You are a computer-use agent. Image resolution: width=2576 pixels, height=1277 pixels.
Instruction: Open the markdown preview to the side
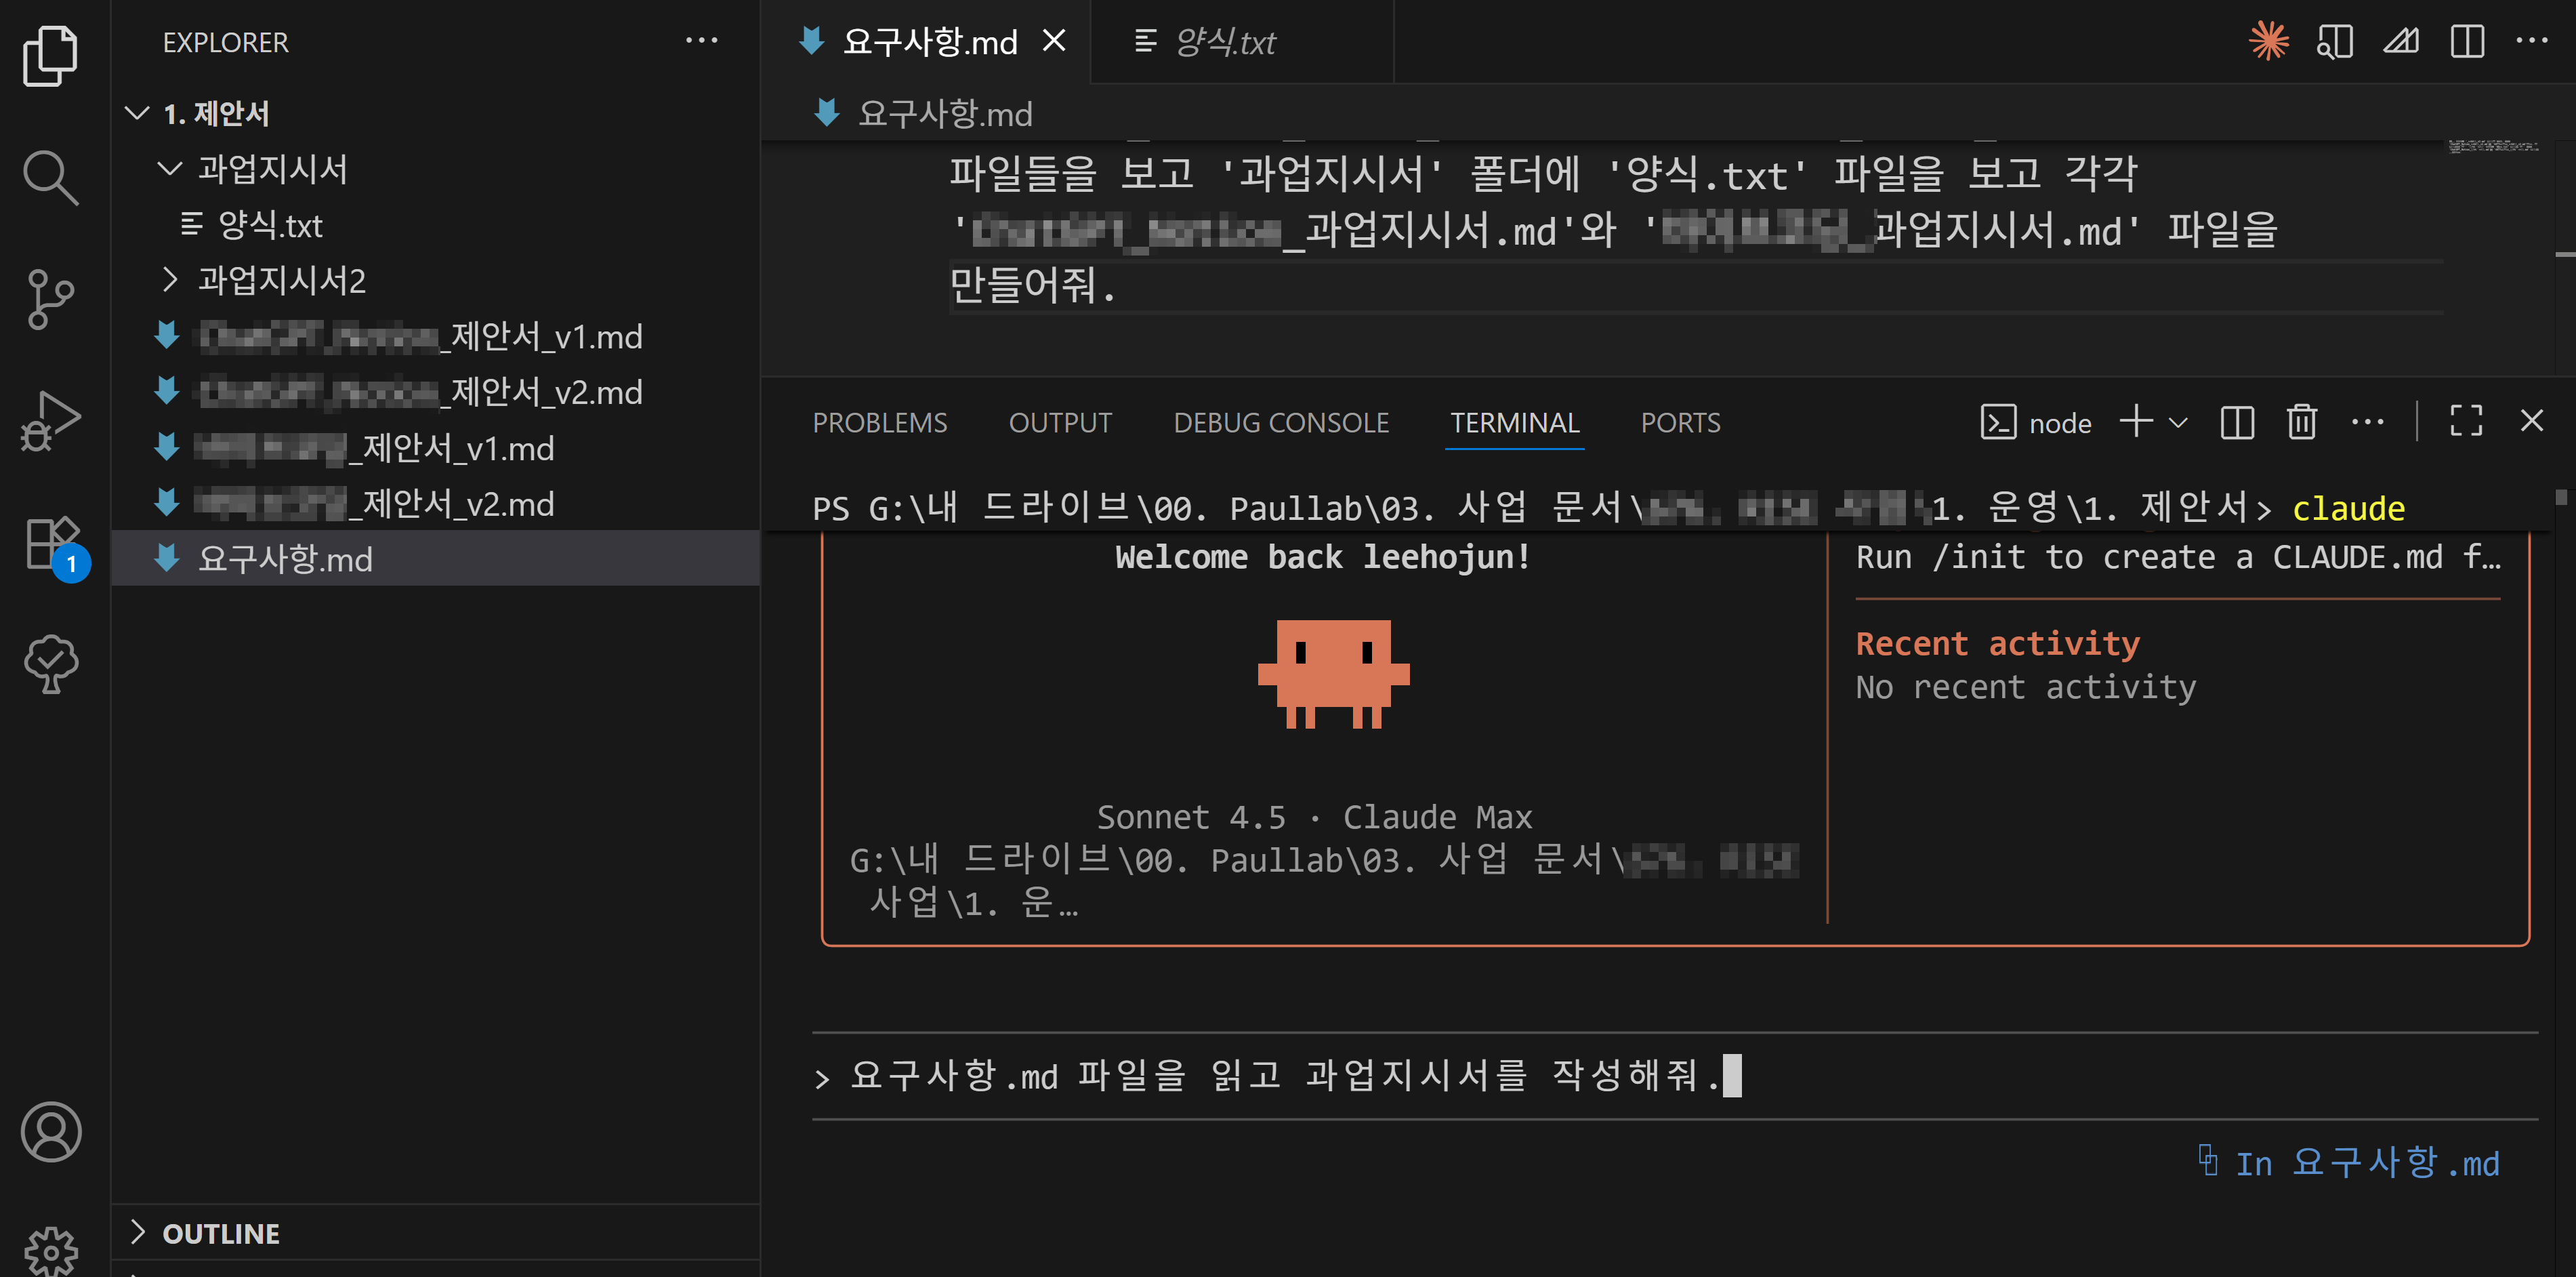(2334, 41)
